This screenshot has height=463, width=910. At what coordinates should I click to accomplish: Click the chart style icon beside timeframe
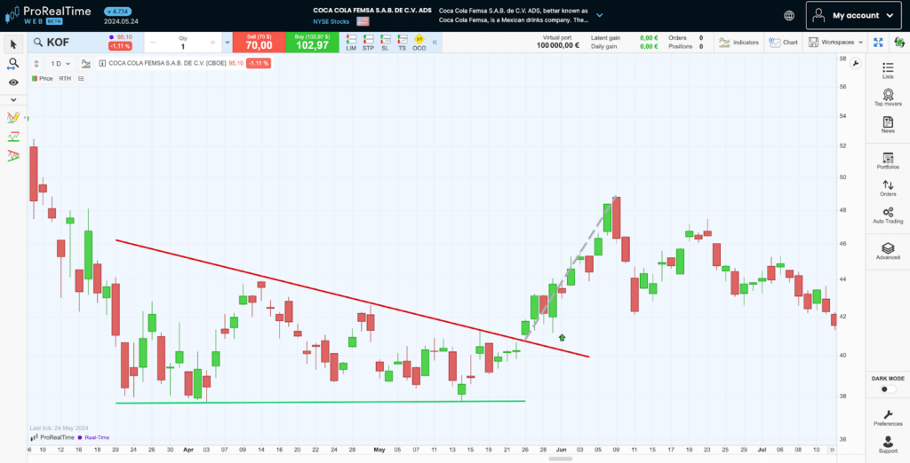tap(86, 63)
